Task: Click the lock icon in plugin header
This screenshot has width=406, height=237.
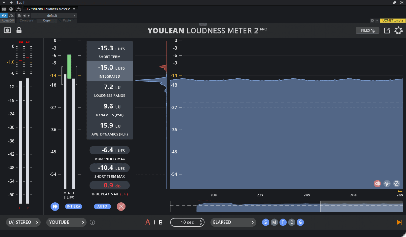Action: [x=19, y=30]
